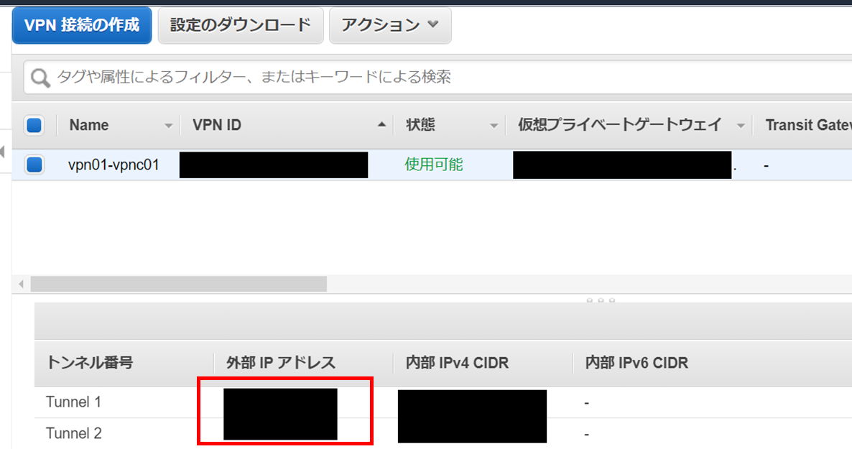Viewport: 852px width, 449px height.
Task: Click the 仮想プライベートゲートウェイ column arrow
Action: (741, 126)
